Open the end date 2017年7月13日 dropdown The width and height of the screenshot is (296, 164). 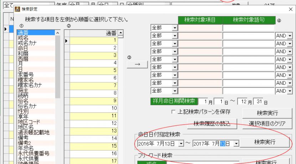click(236, 144)
